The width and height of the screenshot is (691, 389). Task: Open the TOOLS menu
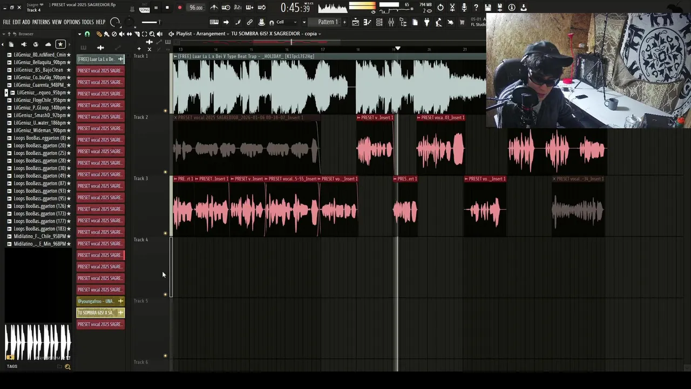coord(88,22)
